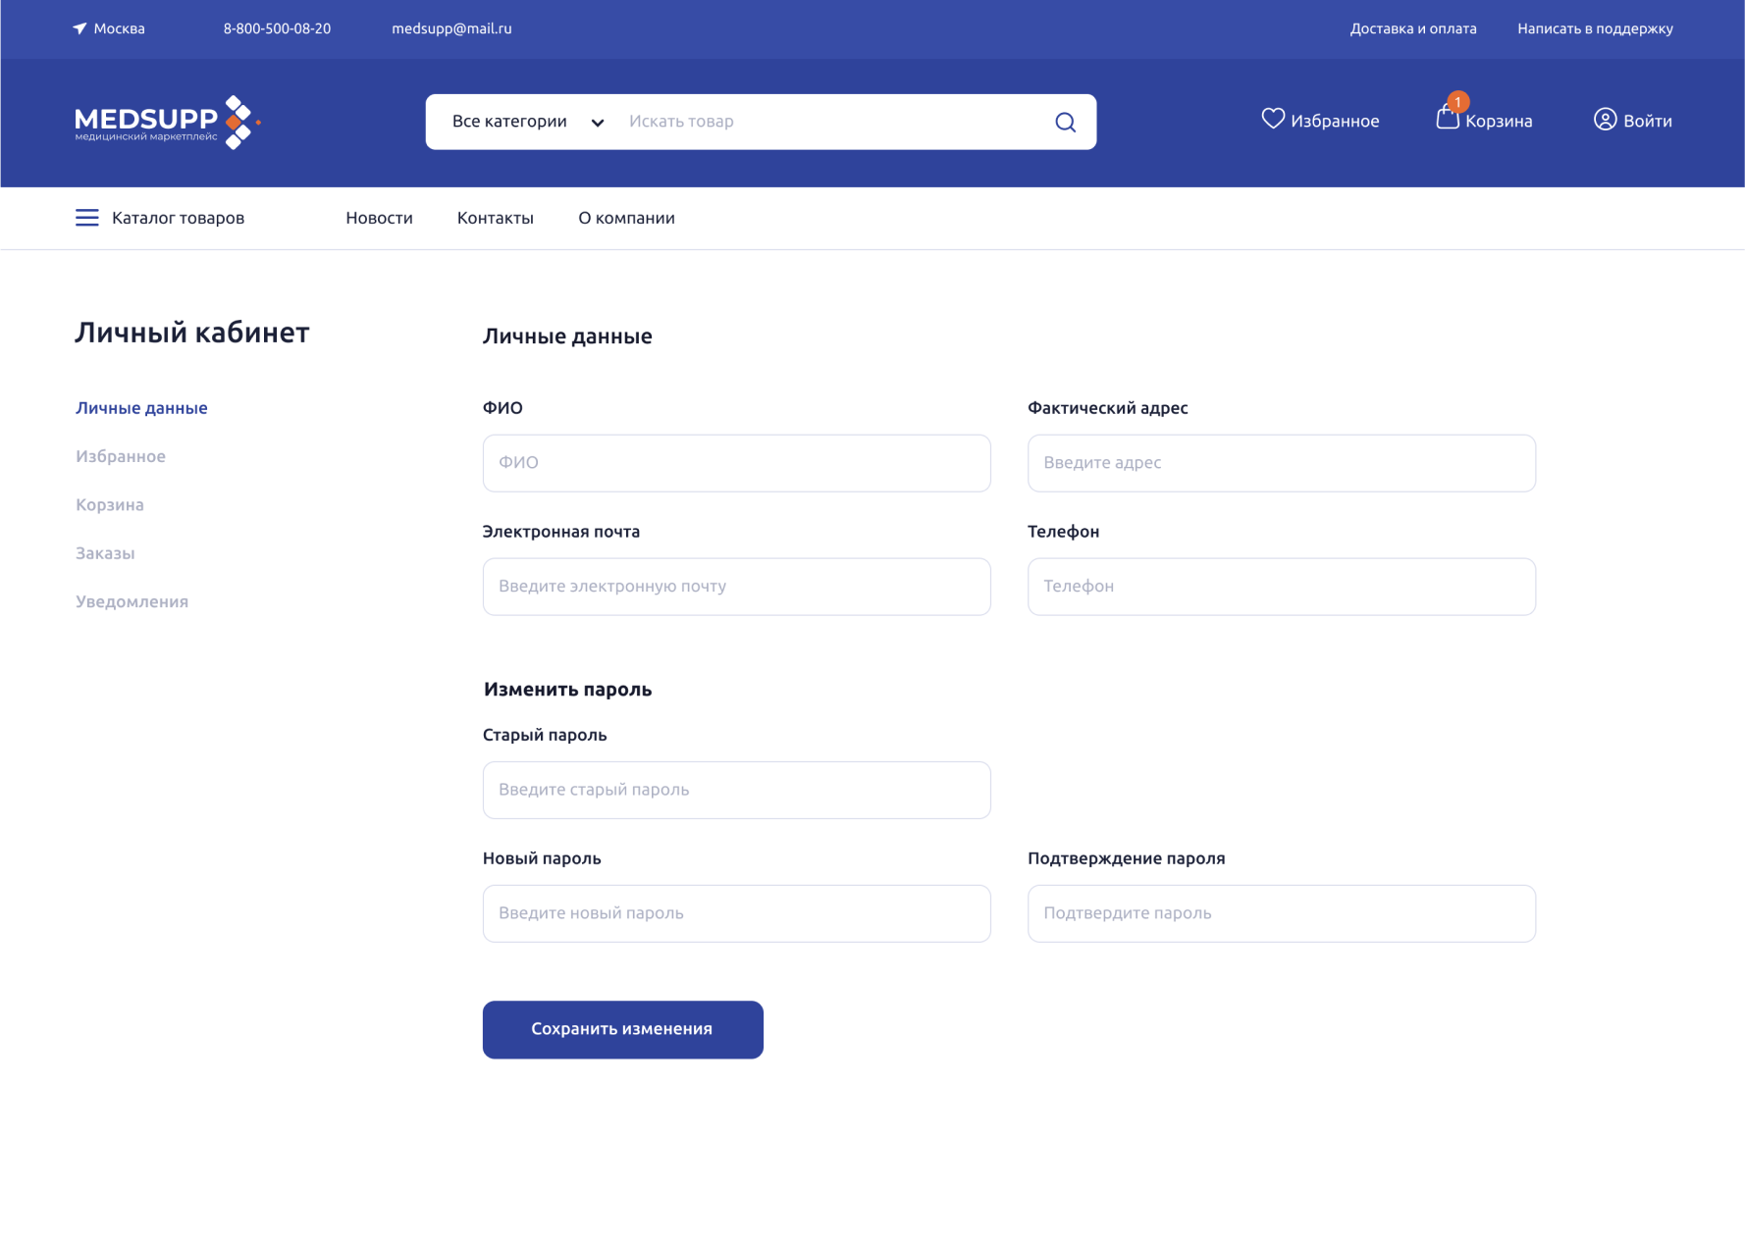Open the hamburger catalog menu icon
Image resolution: width=1745 pixels, height=1239 pixels.
coord(87,218)
